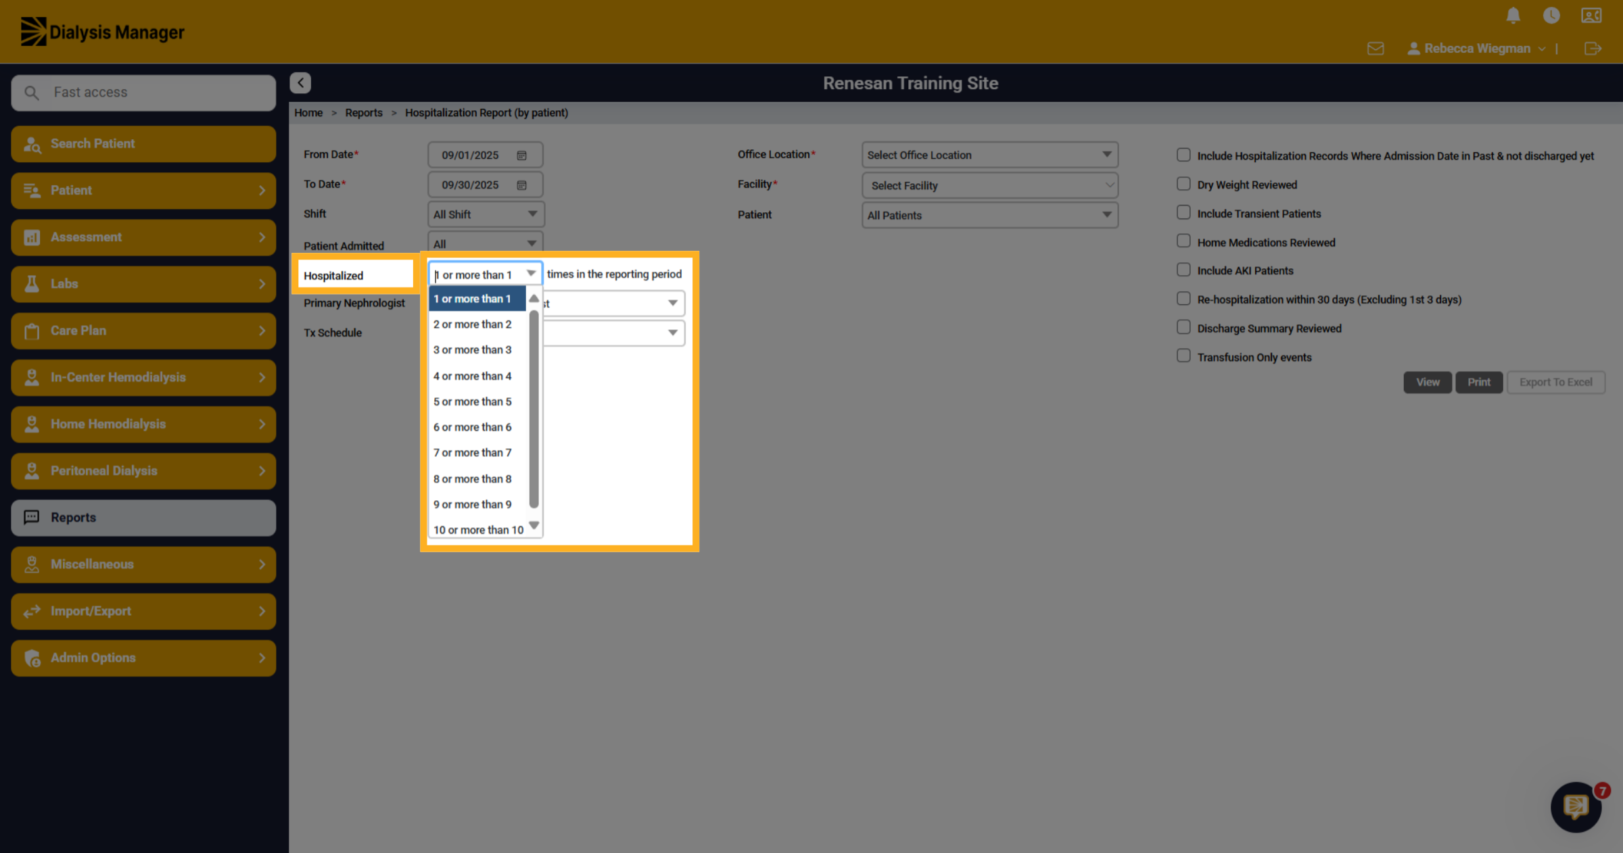Image resolution: width=1623 pixels, height=853 pixels.
Task: Click the Hospitalized list scrollbar thumb
Action: click(x=534, y=409)
